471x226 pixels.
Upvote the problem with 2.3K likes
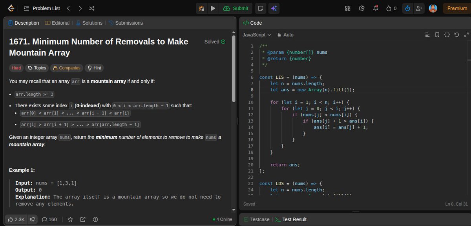[16, 219]
